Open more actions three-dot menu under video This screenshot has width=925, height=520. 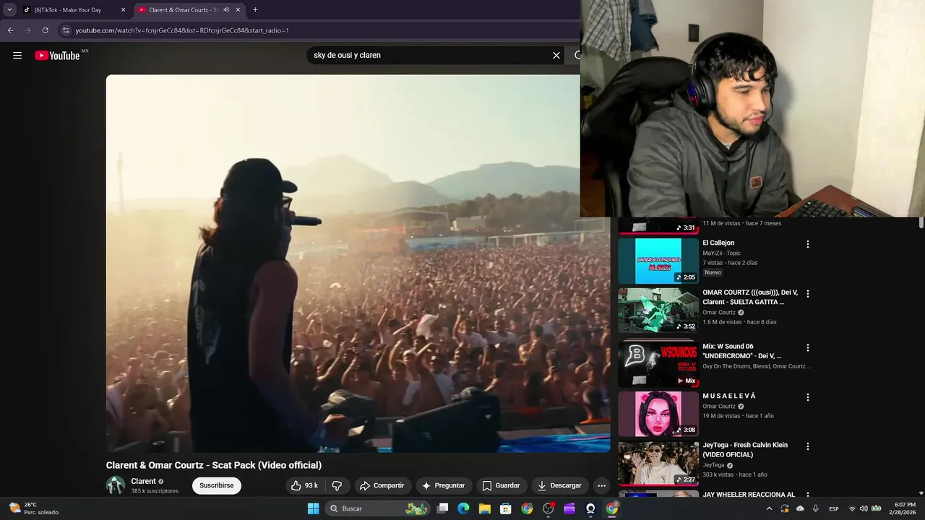[601, 485]
